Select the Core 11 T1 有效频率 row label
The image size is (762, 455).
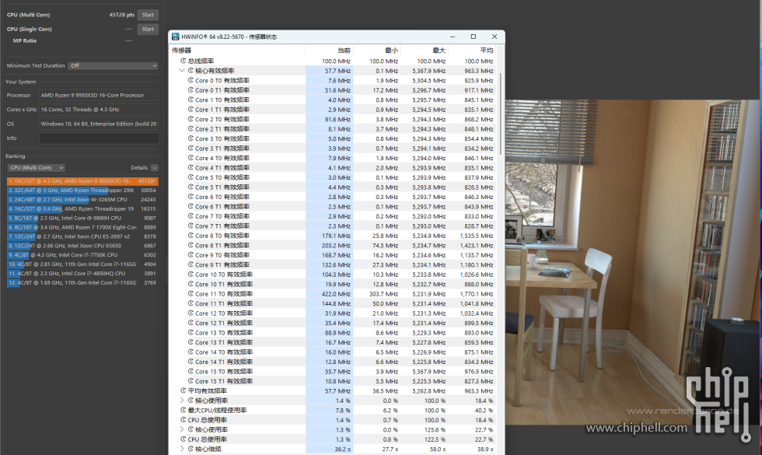(x=224, y=304)
